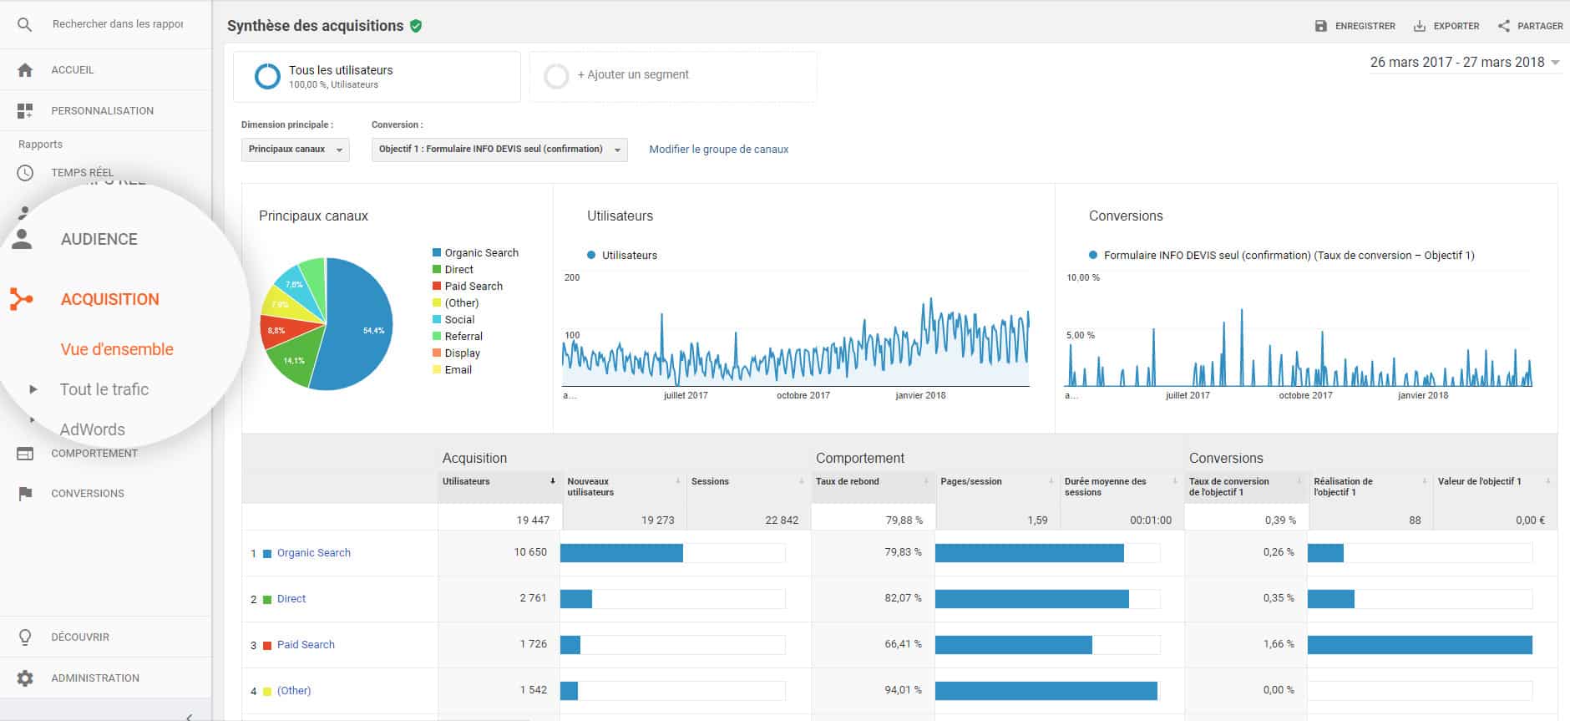The width and height of the screenshot is (1570, 721).
Task: Open Direct channel link in table
Action: [291, 599]
